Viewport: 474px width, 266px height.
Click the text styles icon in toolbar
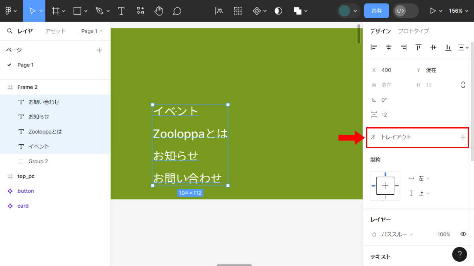(219, 11)
